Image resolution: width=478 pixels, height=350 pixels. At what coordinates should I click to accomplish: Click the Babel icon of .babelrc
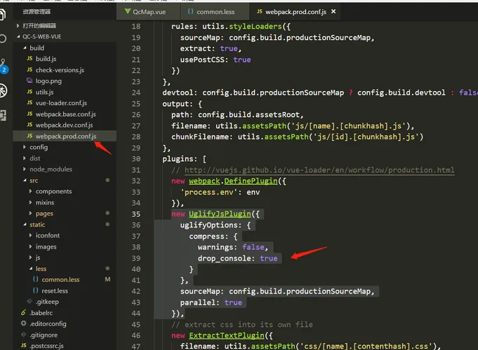point(23,312)
